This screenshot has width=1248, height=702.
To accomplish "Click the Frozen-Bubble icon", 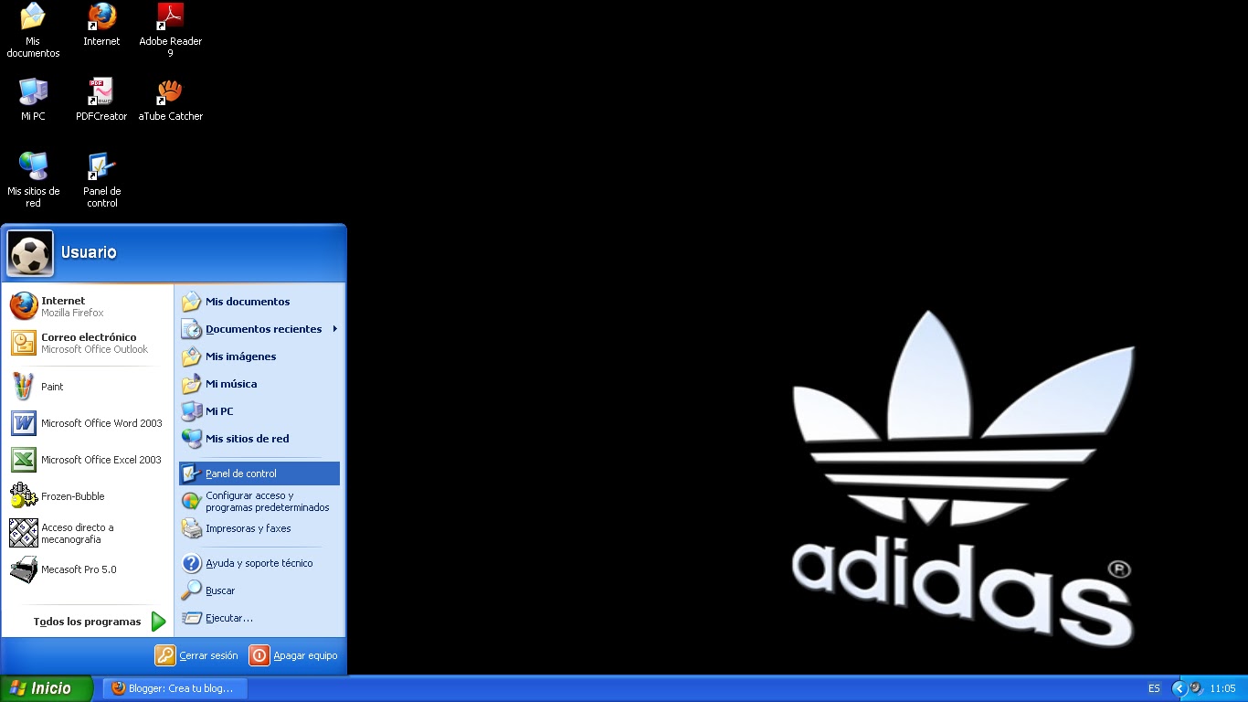I will 24,496.
